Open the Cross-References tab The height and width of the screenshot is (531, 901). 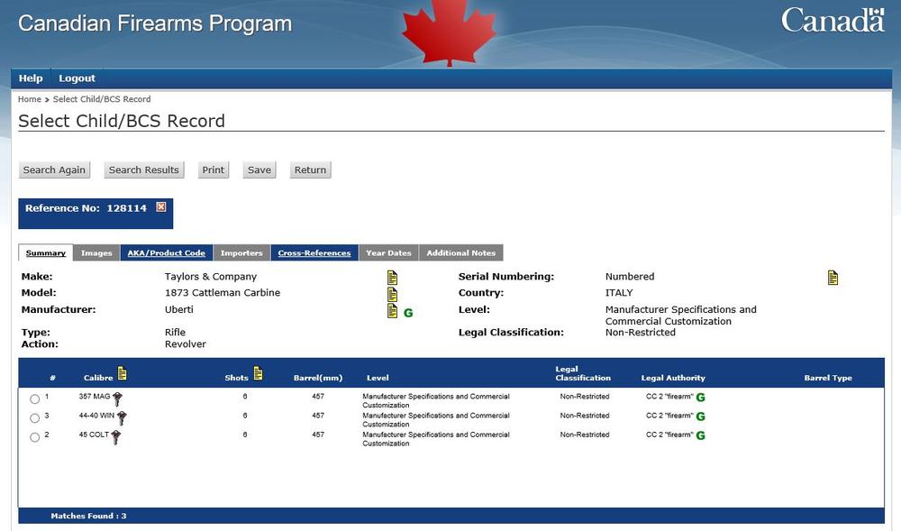tap(314, 252)
